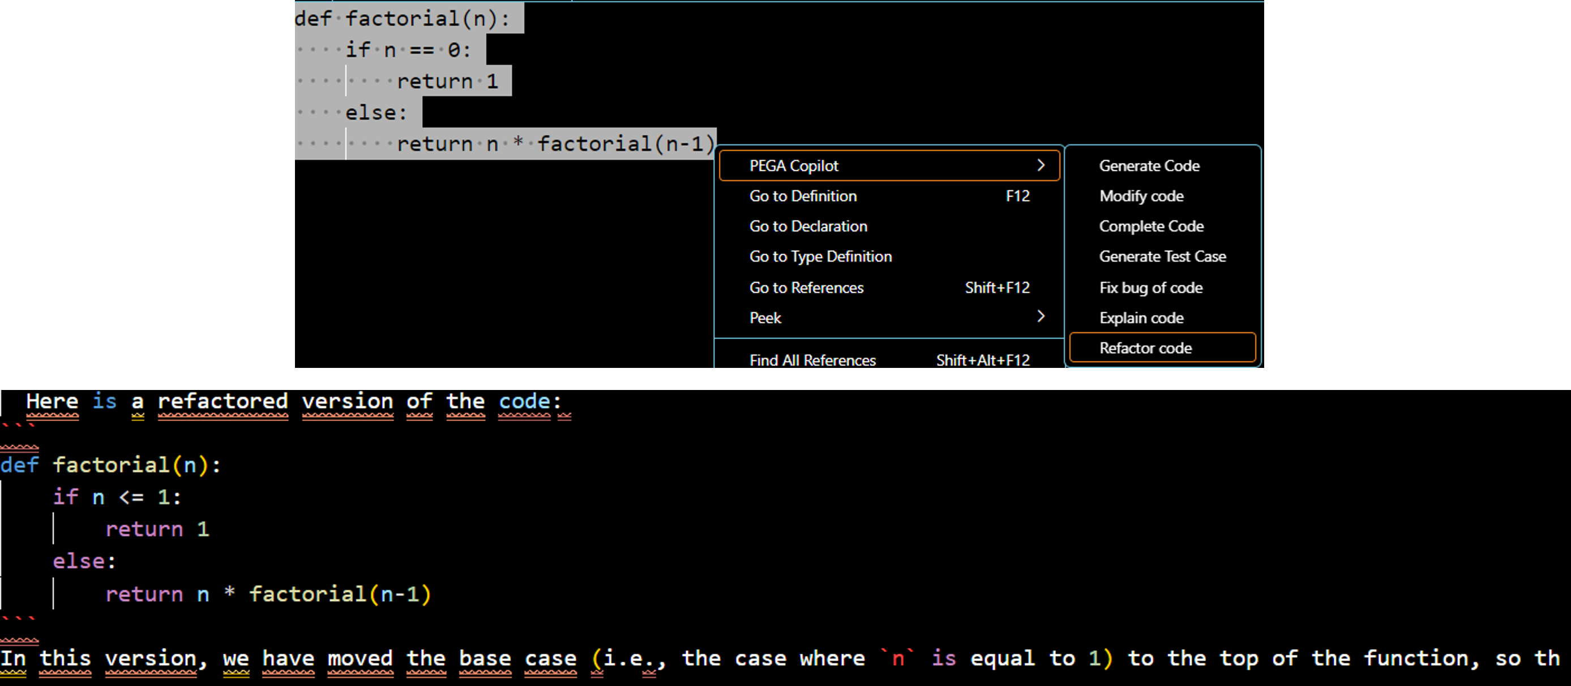
Task: Choose Fix bug of code
Action: 1162,287
